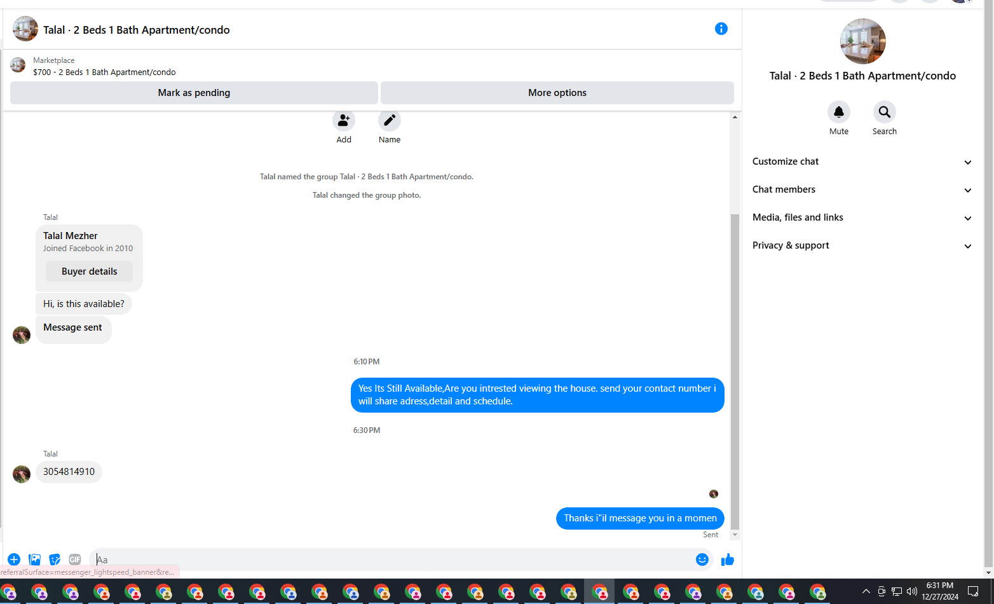Image resolution: width=994 pixels, height=604 pixels.
Task: Click the chat scrollbar down arrow
Action: point(735,535)
